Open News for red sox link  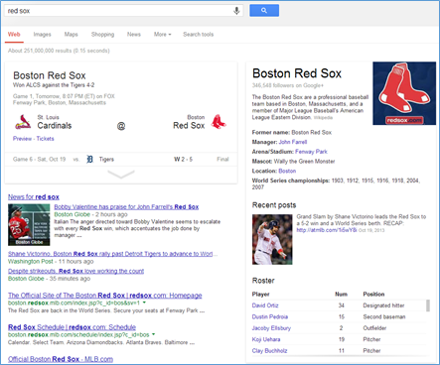[x=34, y=197]
